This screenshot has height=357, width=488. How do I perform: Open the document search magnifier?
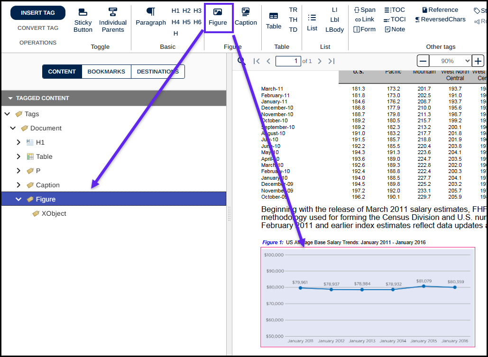pyautogui.click(x=241, y=61)
